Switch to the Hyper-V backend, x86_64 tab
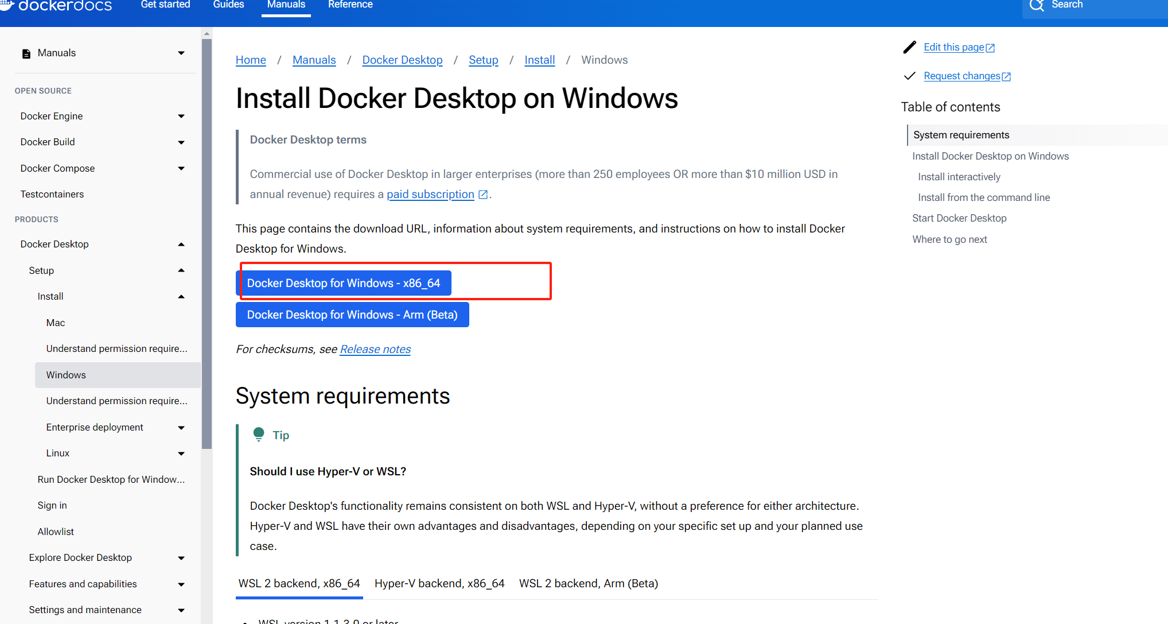Screen dimensions: 1168x624 pos(439,583)
